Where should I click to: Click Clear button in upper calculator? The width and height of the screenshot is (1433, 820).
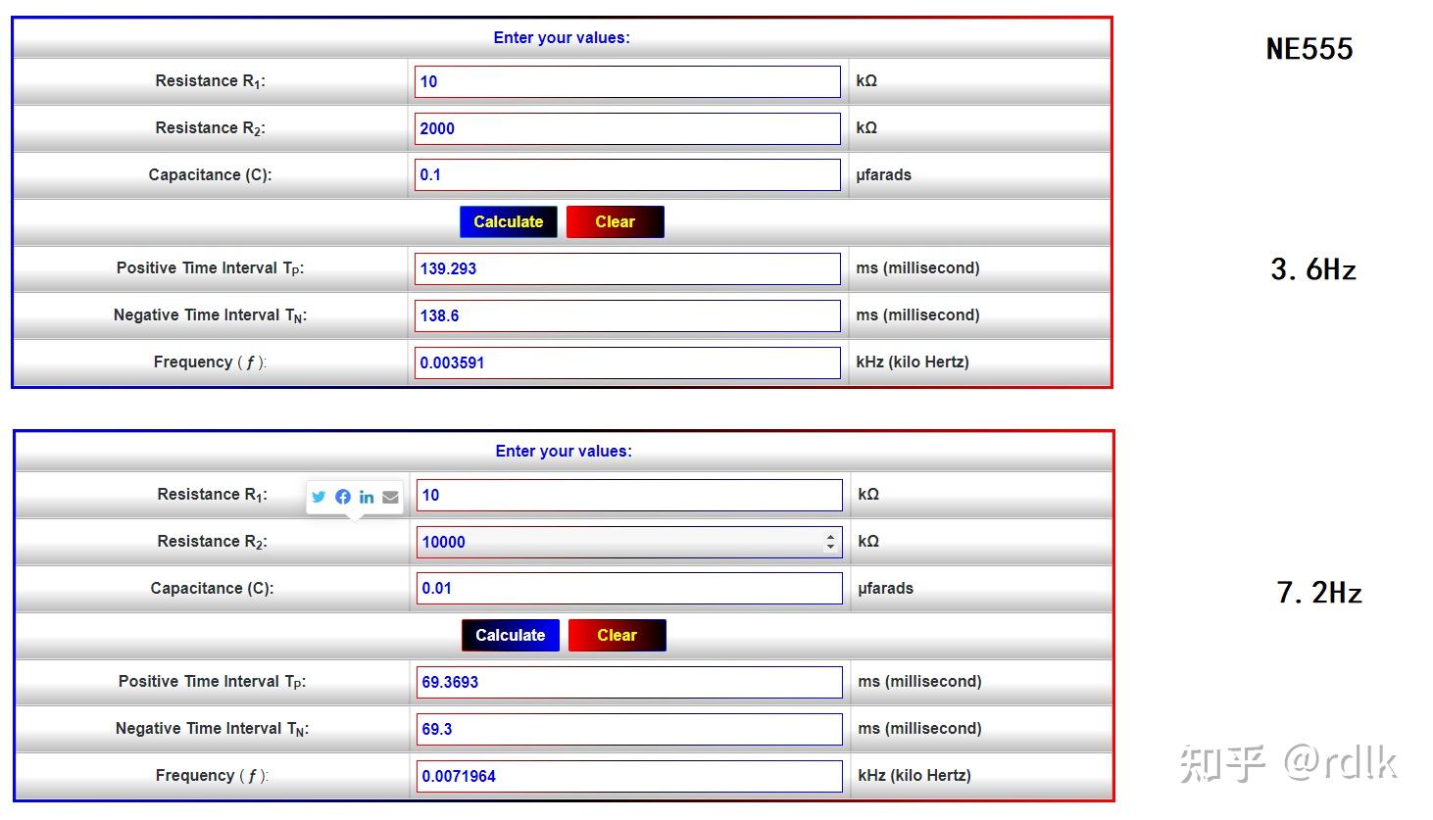[616, 221]
